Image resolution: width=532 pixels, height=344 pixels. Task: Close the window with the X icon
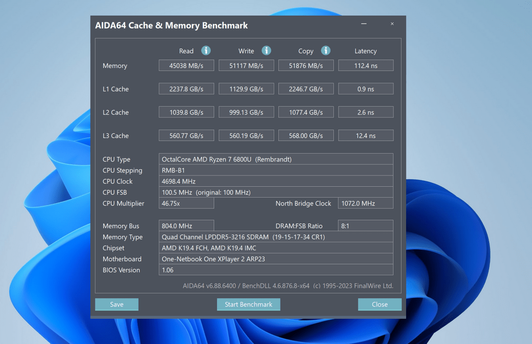click(x=392, y=24)
